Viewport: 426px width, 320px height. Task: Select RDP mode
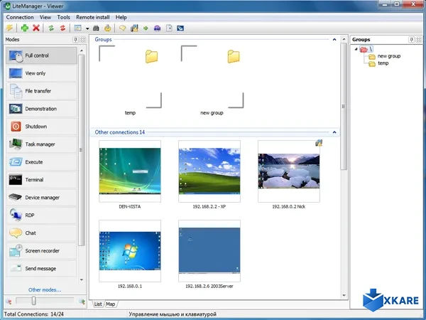41,215
